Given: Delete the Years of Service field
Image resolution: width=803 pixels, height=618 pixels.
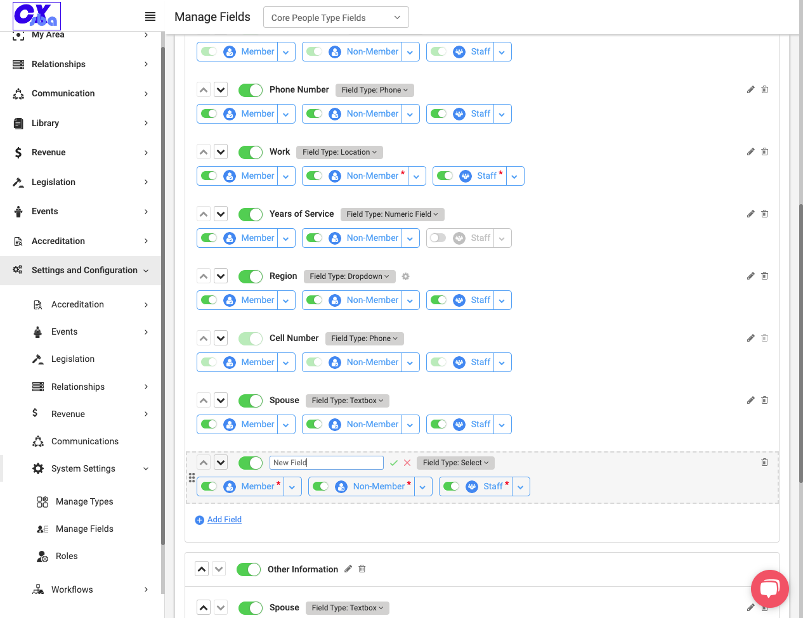Looking at the screenshot, I should tap(764, 214).
